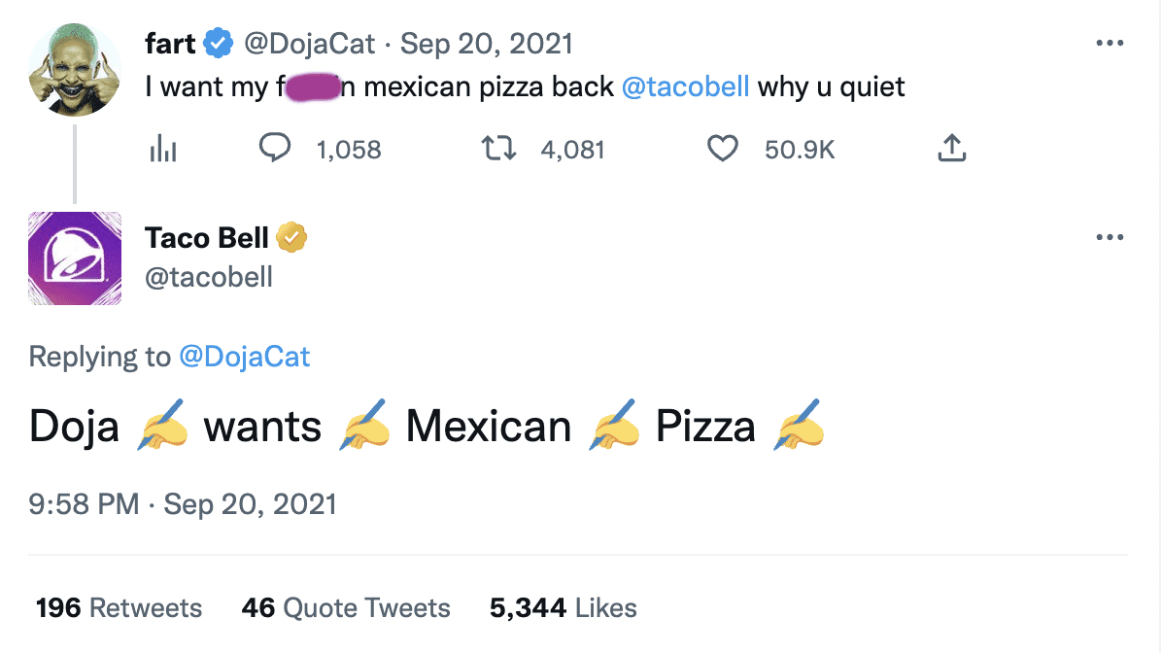Open the Taco Bell profile logo
Image resolution: width=1162 pixels, height=653 pixels.
(75, 258)
